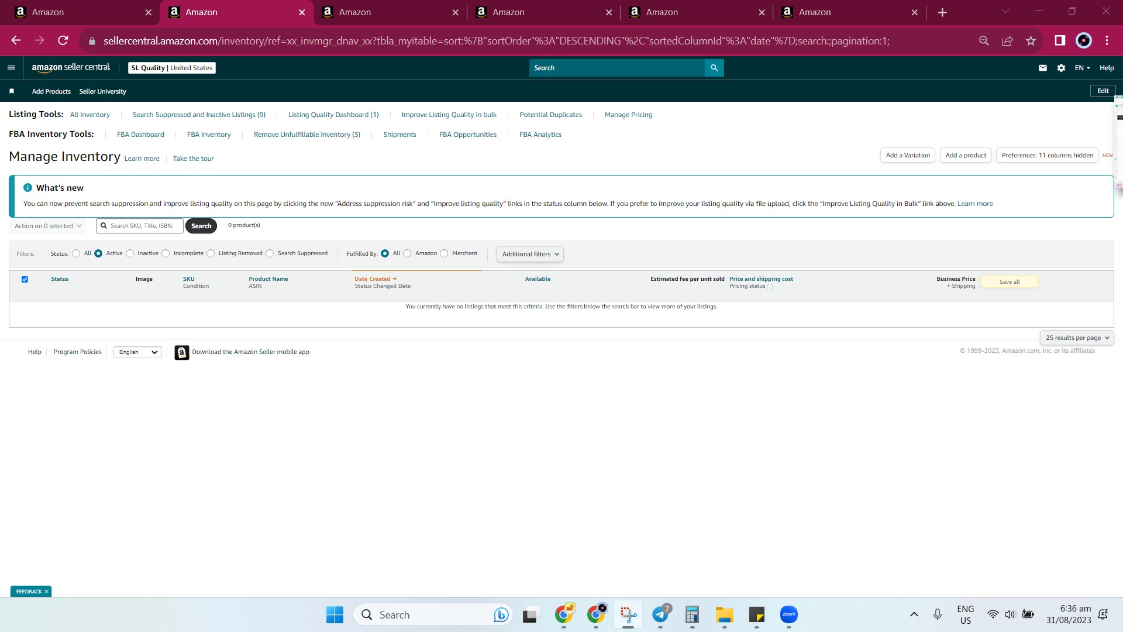Open File Explorer from the taskbar
The image size is (1123, 632).
click(725, 615)
